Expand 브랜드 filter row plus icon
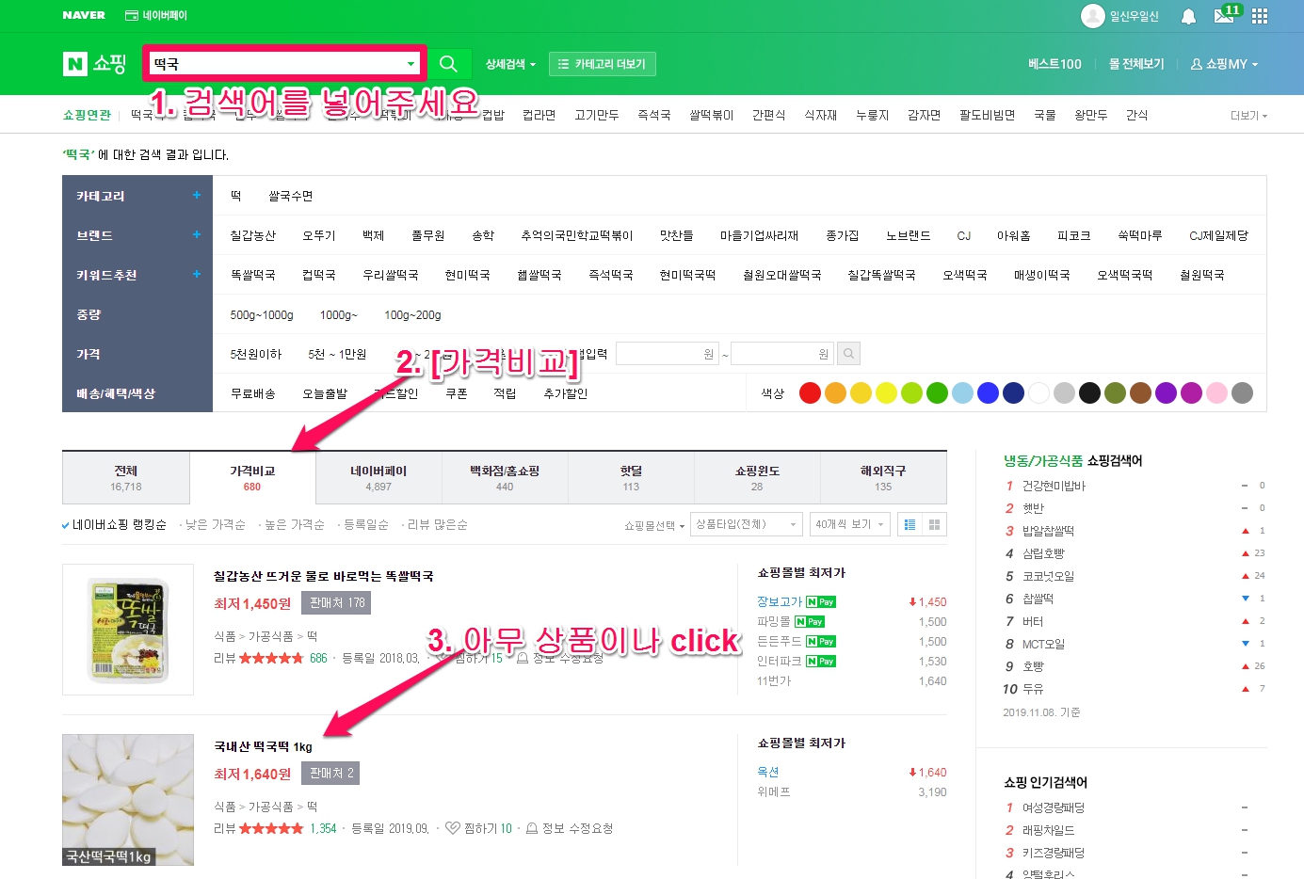 point(197,234)
